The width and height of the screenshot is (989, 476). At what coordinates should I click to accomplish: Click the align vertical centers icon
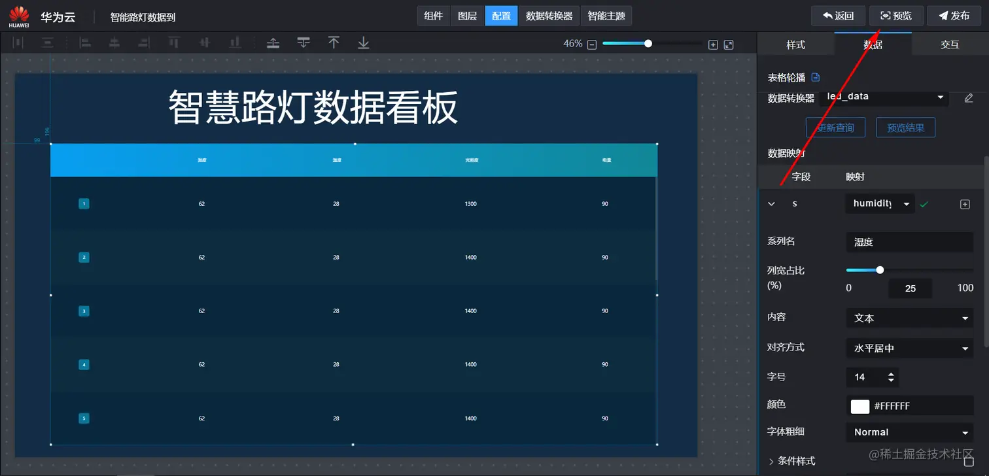205,43
